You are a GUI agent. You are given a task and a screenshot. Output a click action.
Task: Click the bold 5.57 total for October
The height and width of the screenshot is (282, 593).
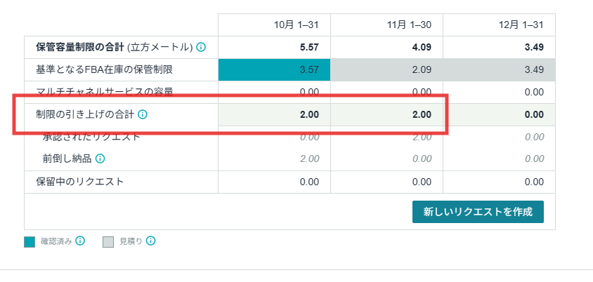pyautogui.click(x=308, y=48)
